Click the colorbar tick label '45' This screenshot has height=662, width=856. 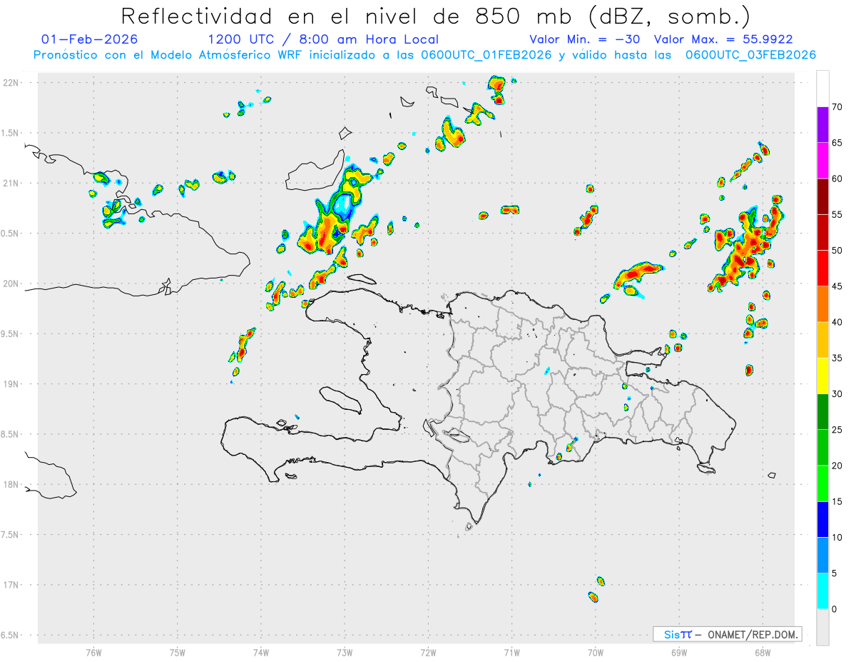(x=837, y=286)
